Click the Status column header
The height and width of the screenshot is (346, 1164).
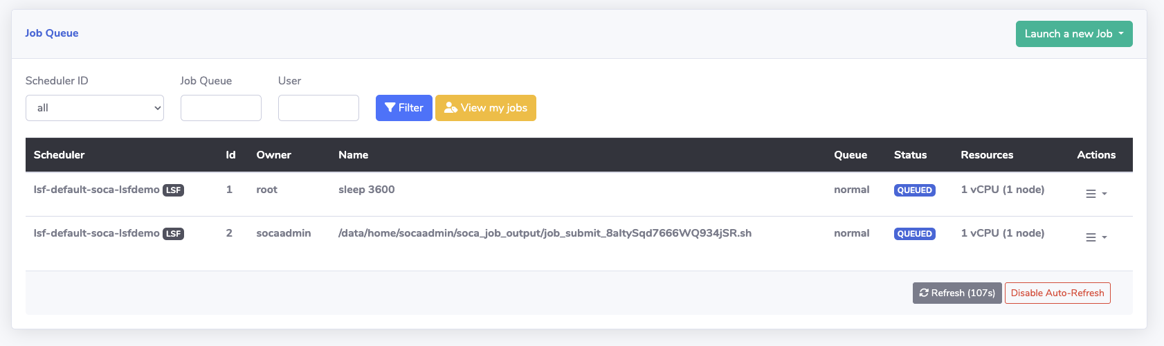[910, 155]
